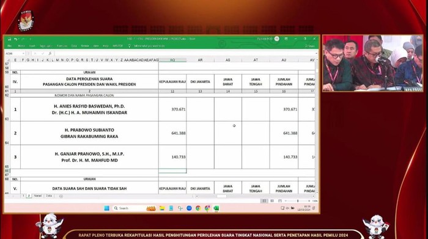Adjust the zoom slider handle in the status bar
Screen dimensions: 428x239
298,201
